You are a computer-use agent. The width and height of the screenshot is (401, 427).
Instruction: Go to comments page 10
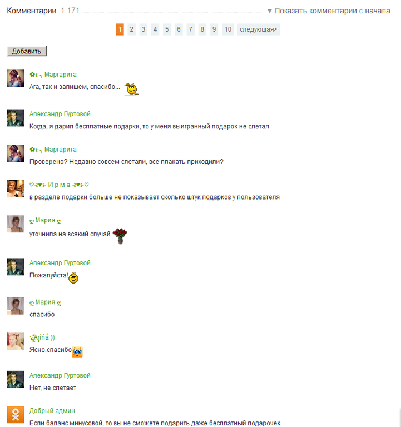pos(227,29)
